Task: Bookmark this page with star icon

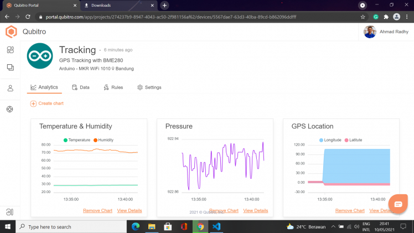Action: point(363,17)
